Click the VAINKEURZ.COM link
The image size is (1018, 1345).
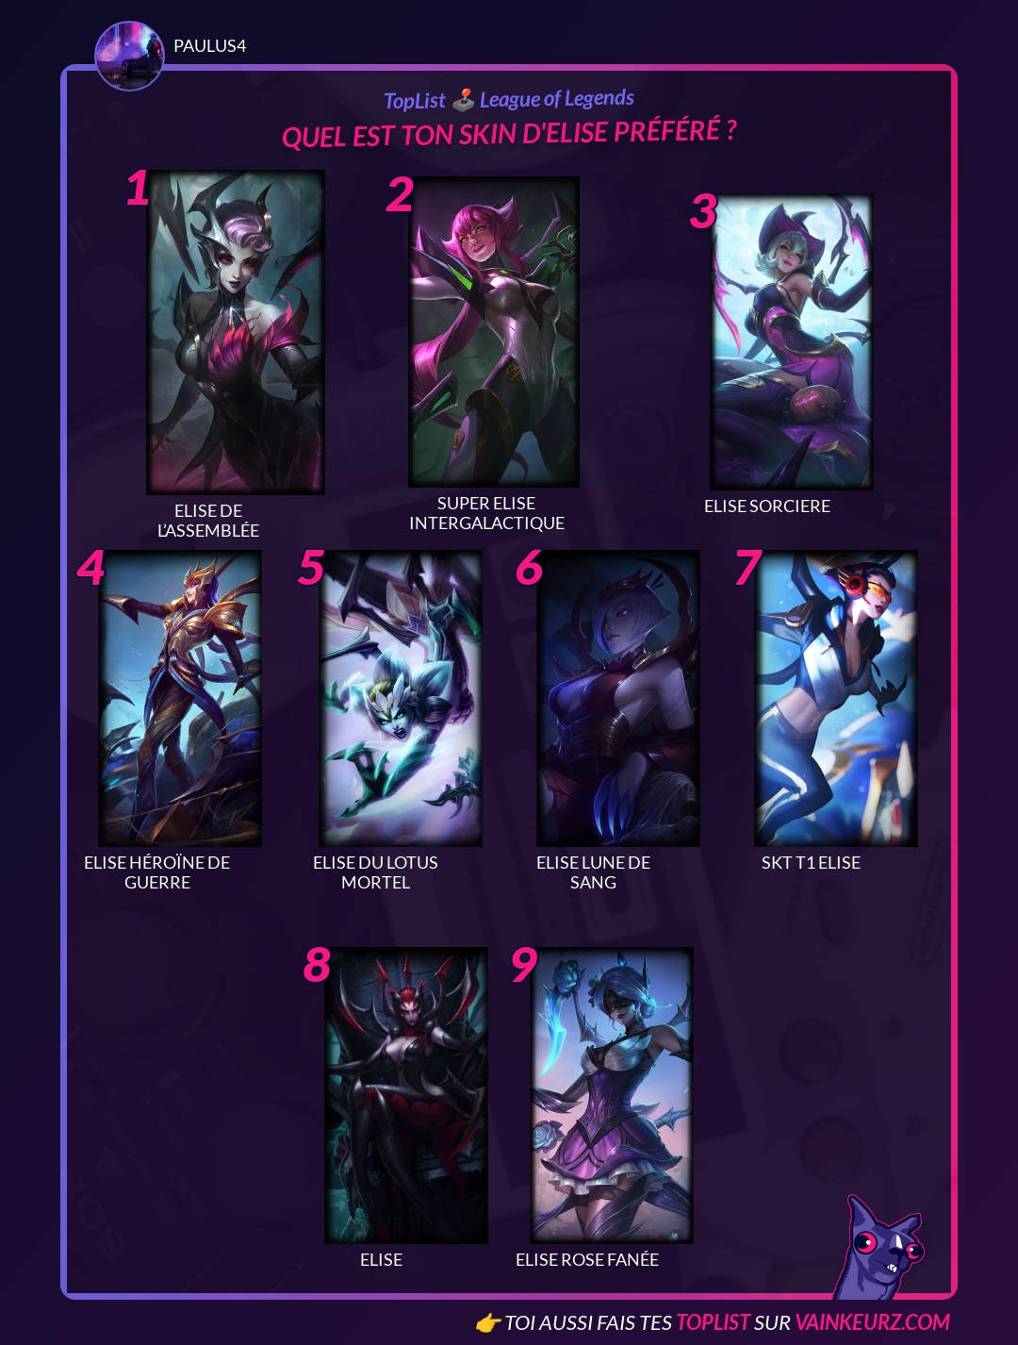(x=872, y=1322)
